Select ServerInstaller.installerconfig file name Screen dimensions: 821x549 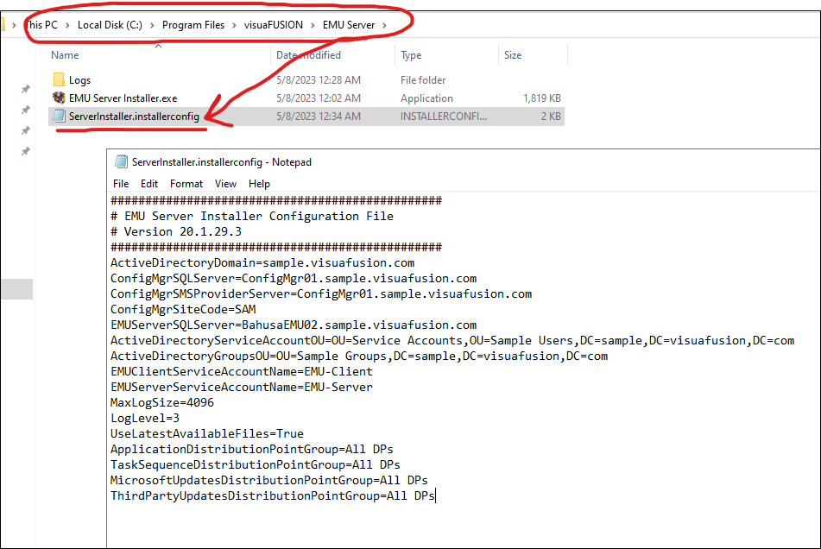[134, 117]
